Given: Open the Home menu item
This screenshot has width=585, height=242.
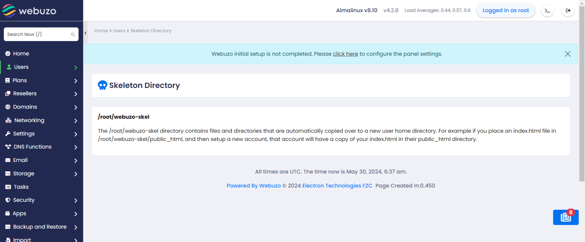Looking at the screenshot, I should pos(21,54).
